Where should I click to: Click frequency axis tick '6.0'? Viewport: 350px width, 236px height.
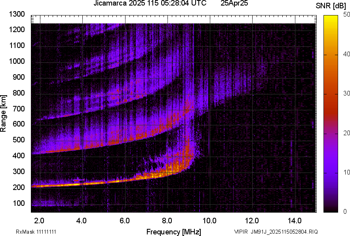124,221
